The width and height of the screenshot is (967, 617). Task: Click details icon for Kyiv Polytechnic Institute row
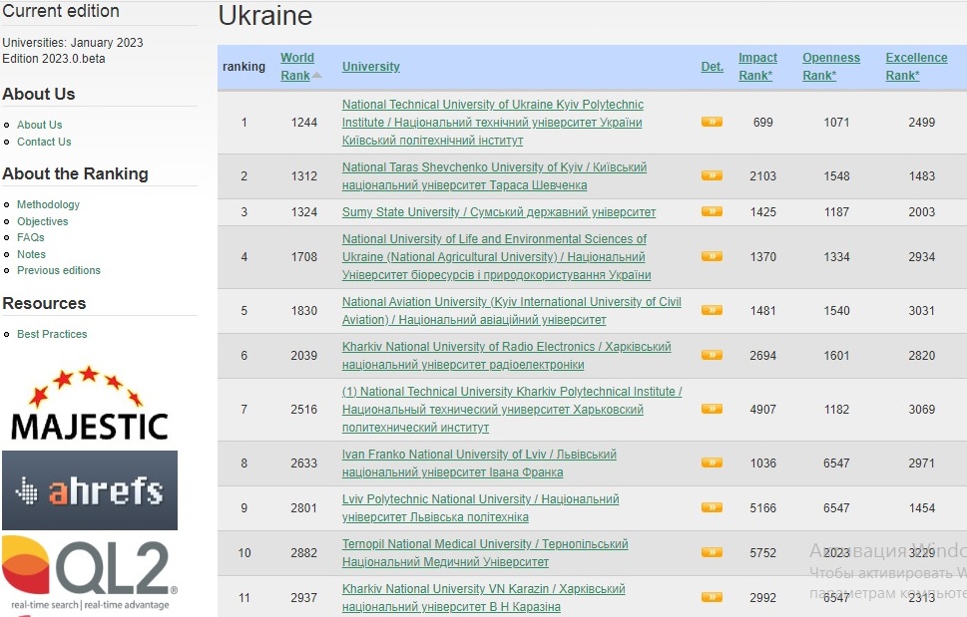[712, 122]
